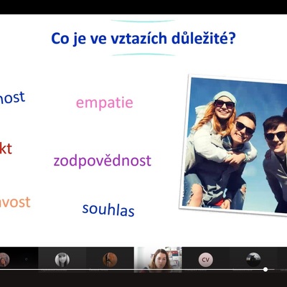287x287 pixels.
Task: Click the small heart icon beside the leftmost avatar
Action: [27, 259]
